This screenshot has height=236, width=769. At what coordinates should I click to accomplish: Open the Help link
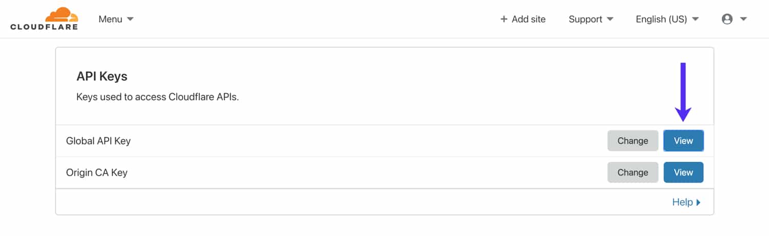click(x=682, y=202)
